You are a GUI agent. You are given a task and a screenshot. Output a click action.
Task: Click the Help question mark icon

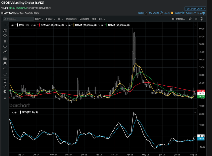(203, 13)
